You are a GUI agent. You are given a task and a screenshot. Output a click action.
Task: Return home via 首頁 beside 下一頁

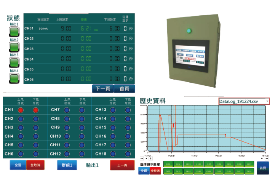tap(124, 88)
